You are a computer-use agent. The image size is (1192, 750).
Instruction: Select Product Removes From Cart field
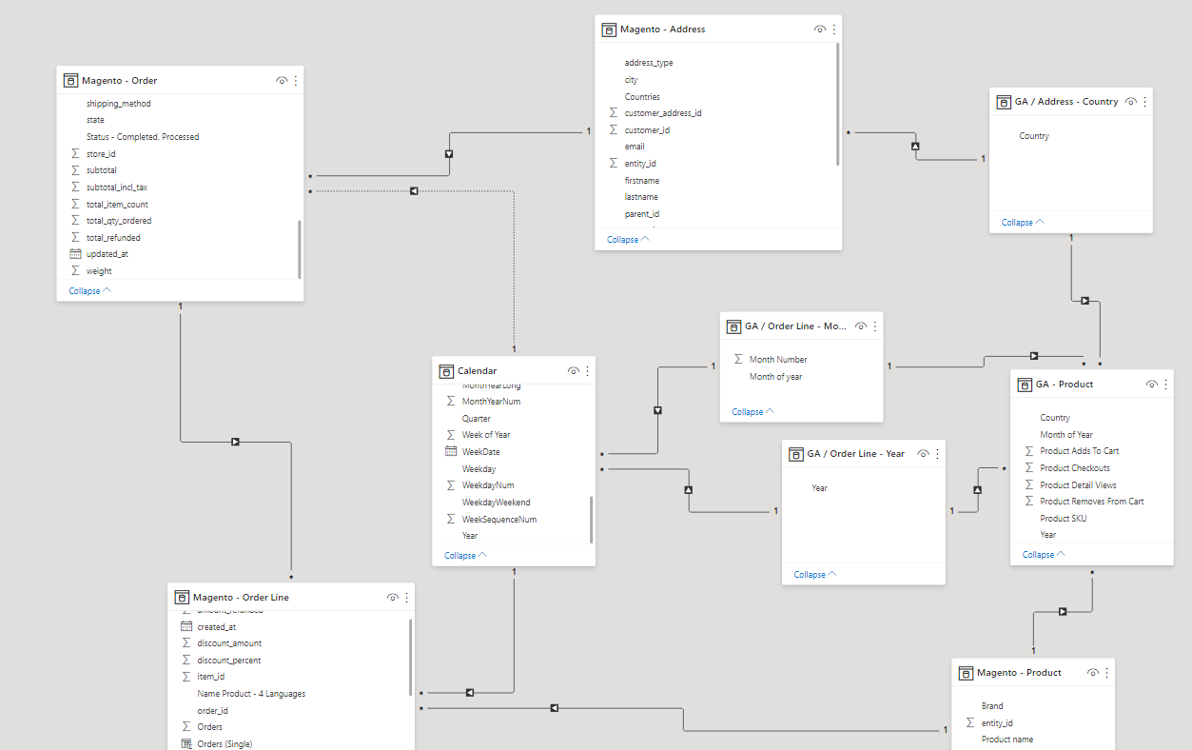click(x=1092, y=501)
